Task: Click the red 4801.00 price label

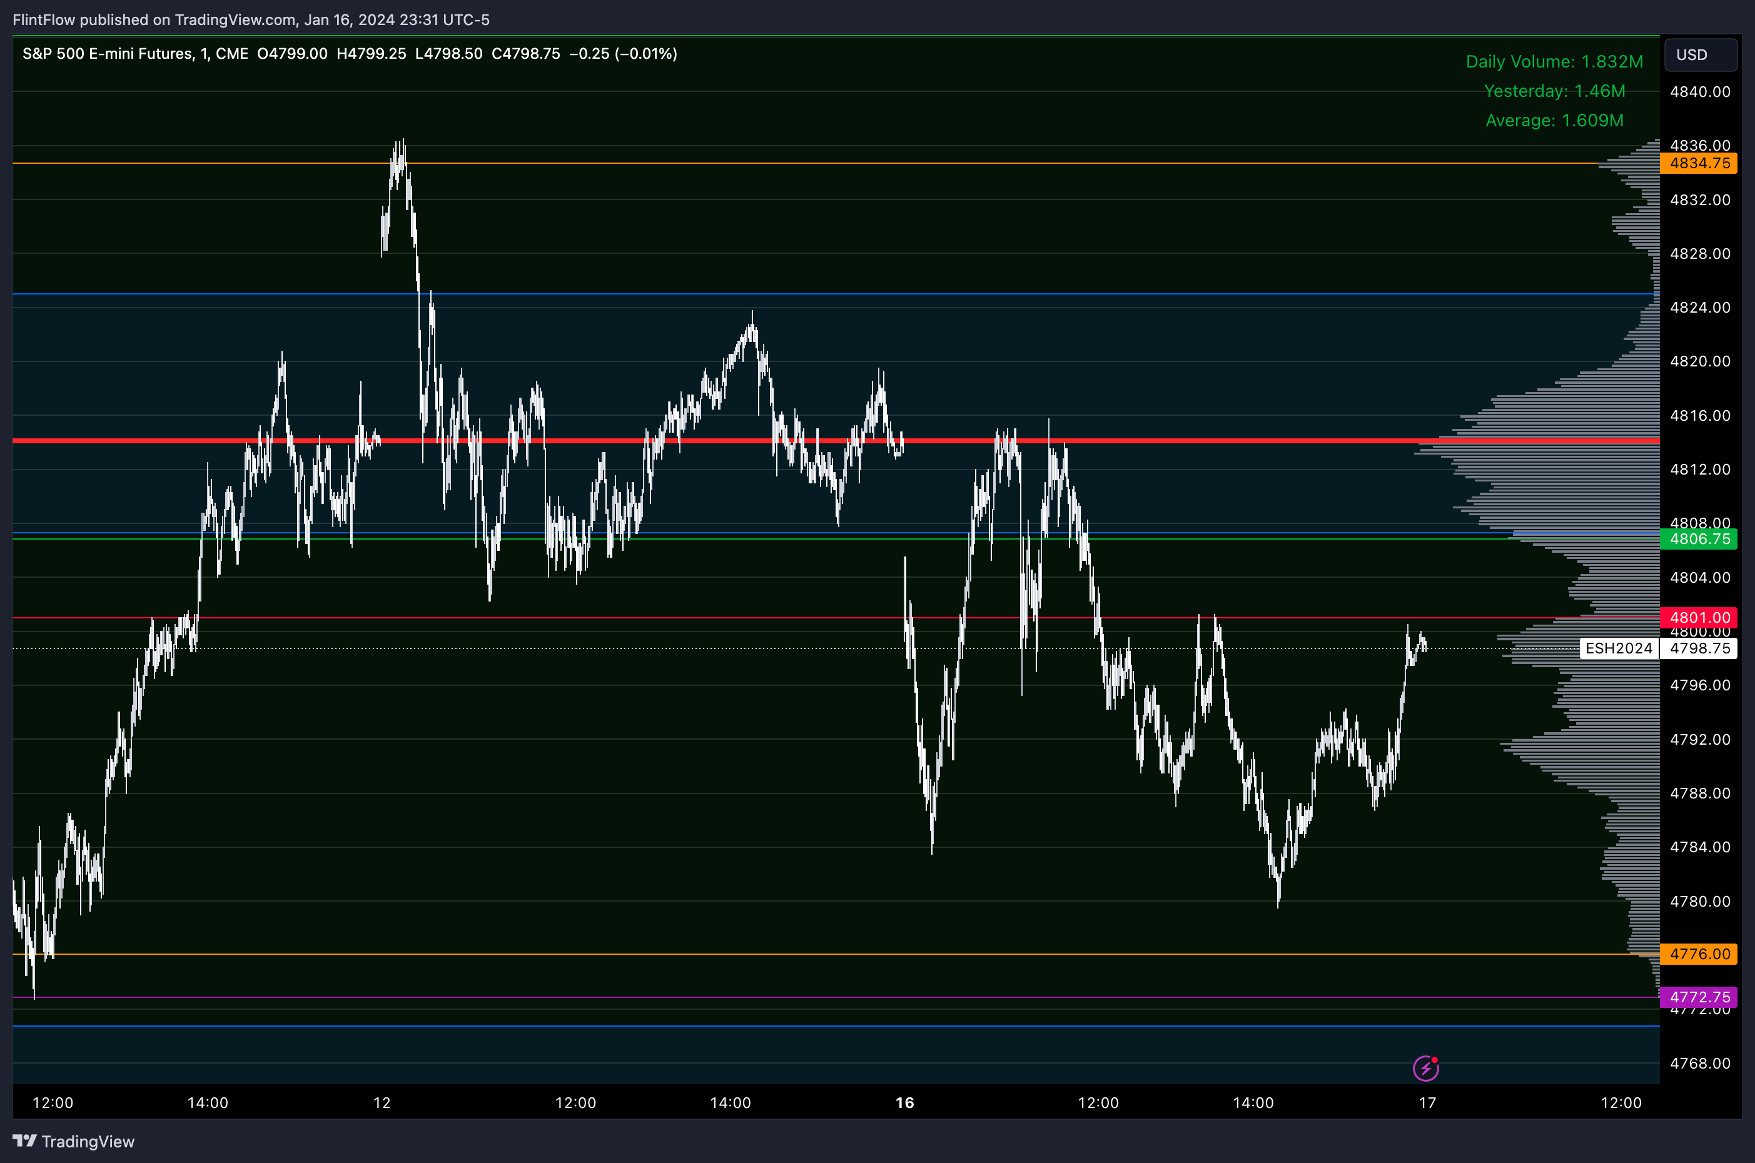Action: pyautogui.click(x=1699, y=618)
